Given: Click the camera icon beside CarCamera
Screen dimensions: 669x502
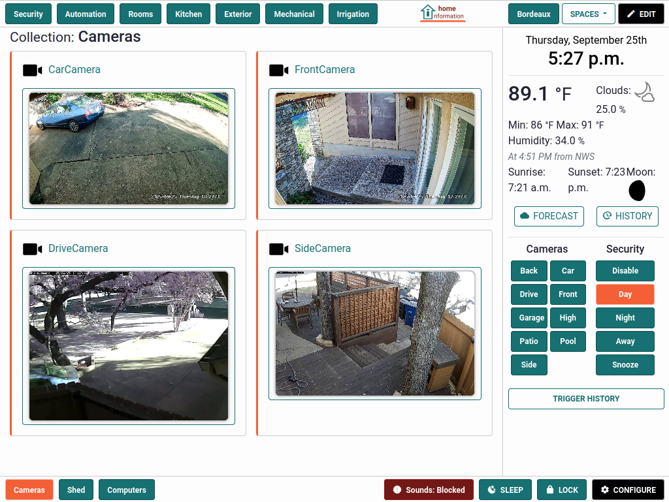Looking at the screenshot, I should coord(32,70).
